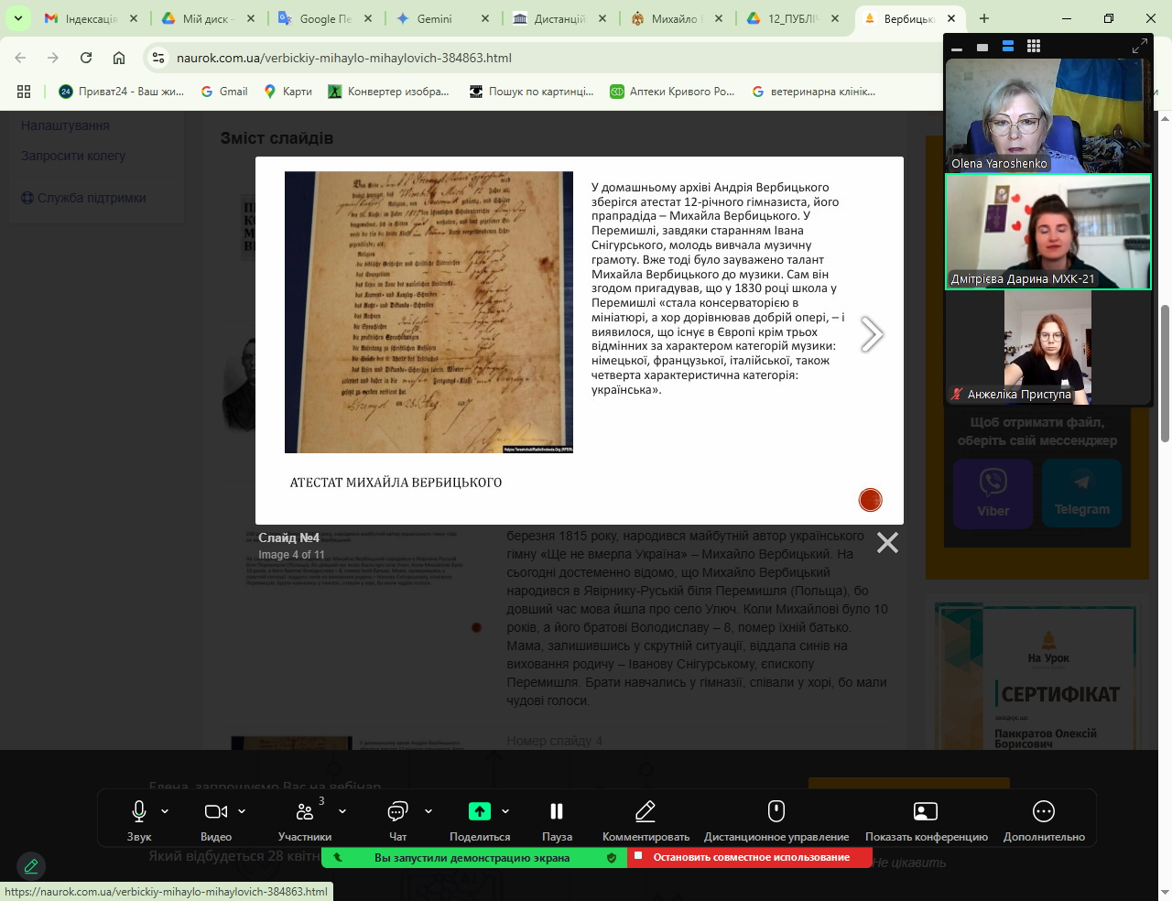Expand audio options arrow next to Звук
This screenshot has height=901, width=1172.
tap(165, 811)
